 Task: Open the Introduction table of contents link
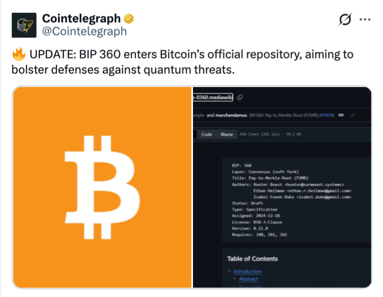coord(247,271)
